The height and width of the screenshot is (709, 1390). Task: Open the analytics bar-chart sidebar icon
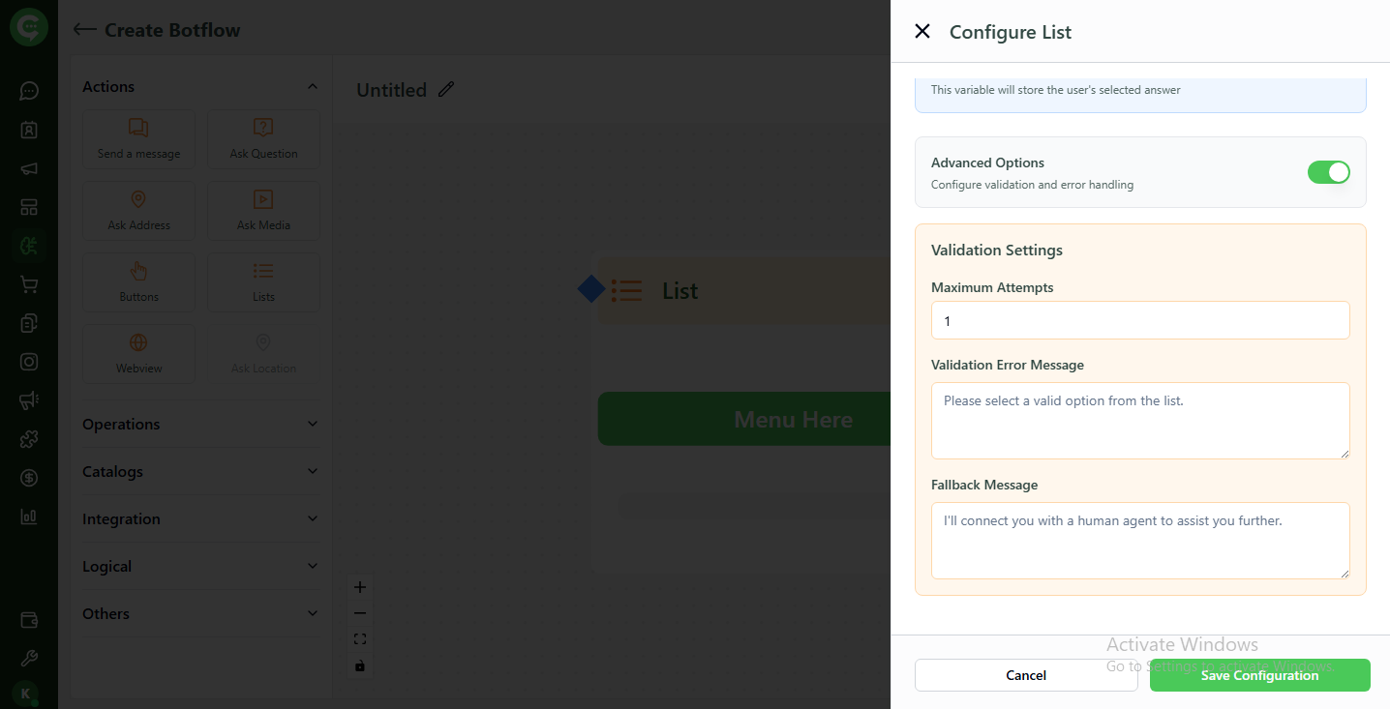pos(28,516)
